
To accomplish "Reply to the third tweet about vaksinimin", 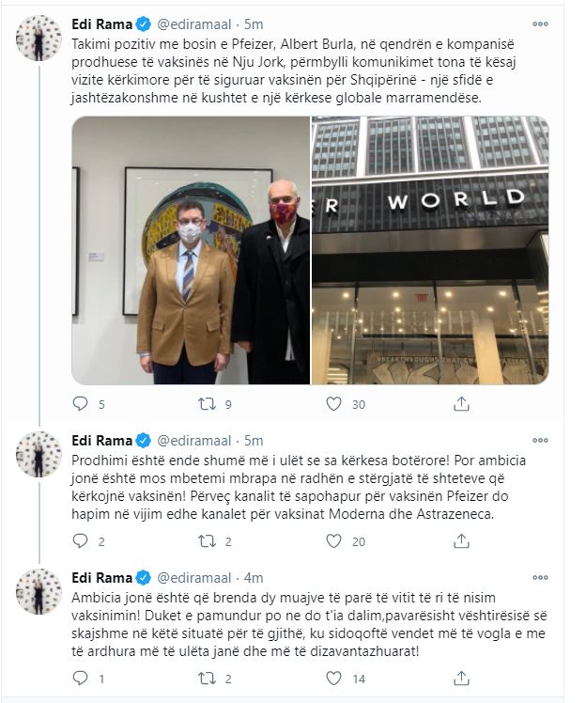I will pyautogui.click(x=80, y=679).
